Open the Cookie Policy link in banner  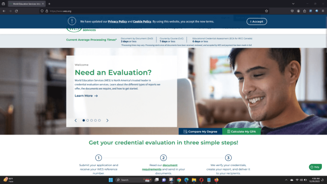click(x=142, y=21)
